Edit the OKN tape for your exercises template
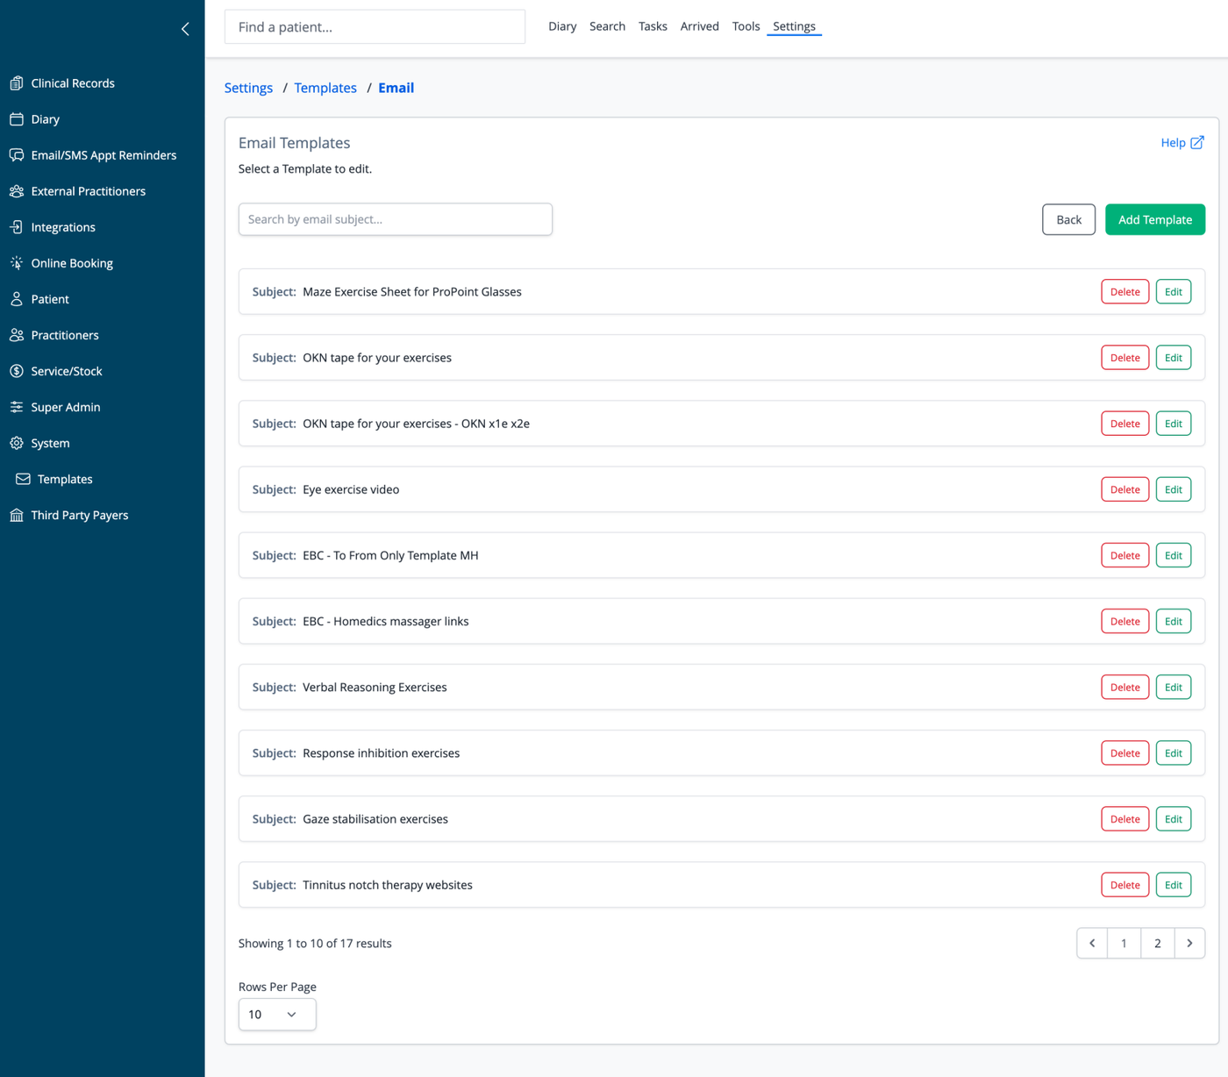Viewport: 1228px width, 1077px height. [1174, 358]
